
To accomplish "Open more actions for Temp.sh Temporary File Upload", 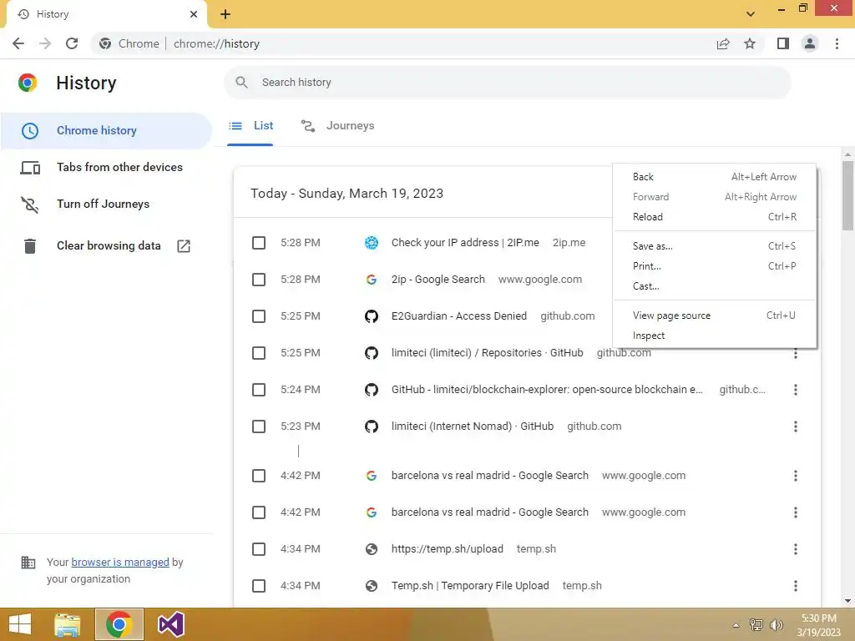I will click(x=796, y=586).
